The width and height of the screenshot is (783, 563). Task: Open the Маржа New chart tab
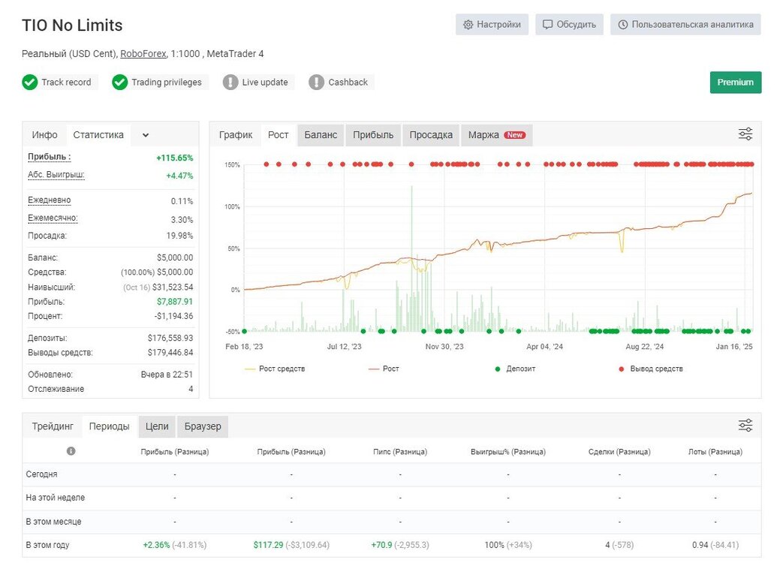[x=497, y=135]
